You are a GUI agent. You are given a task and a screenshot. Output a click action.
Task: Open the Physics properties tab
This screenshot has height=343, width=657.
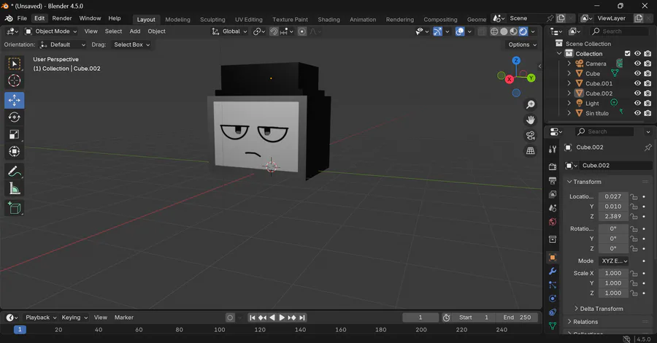553,298
